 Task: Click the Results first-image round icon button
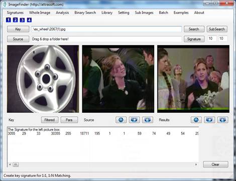point(196,120)
